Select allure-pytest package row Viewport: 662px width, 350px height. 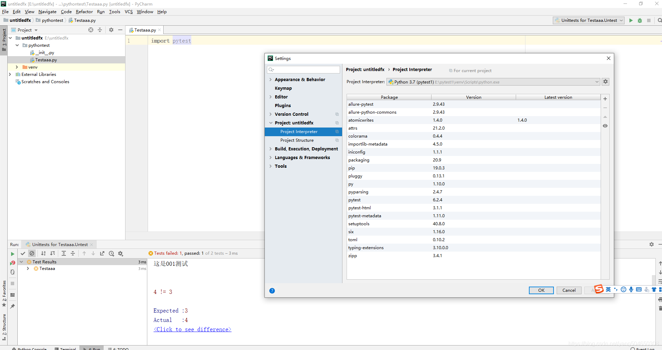pos(473,104)
